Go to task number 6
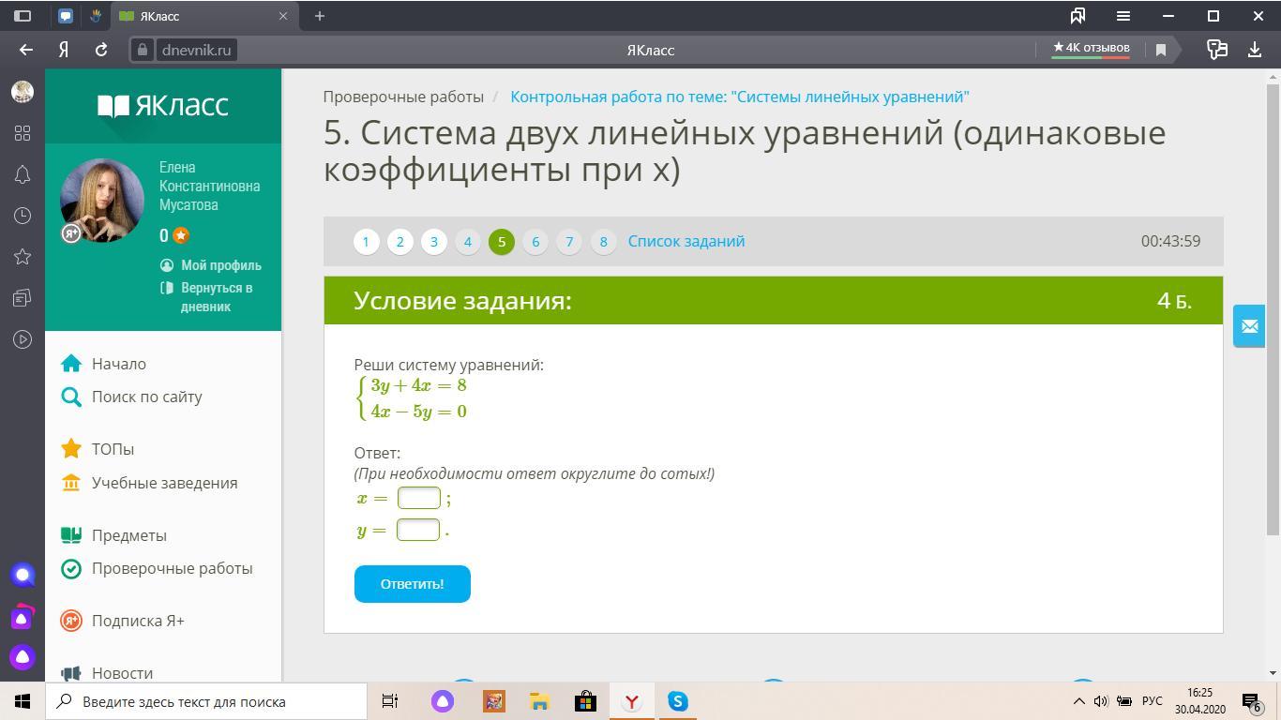The height and width of the screenshot is (720, 1281). pyautogui.click(x=535, y=242)
